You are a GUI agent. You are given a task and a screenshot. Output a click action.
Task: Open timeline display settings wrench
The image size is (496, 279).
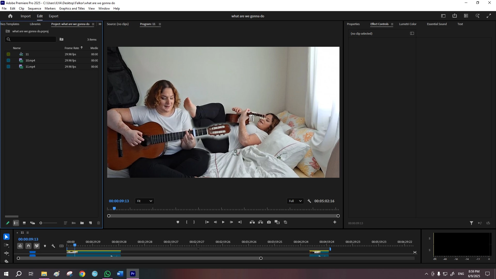coord(53,246)
